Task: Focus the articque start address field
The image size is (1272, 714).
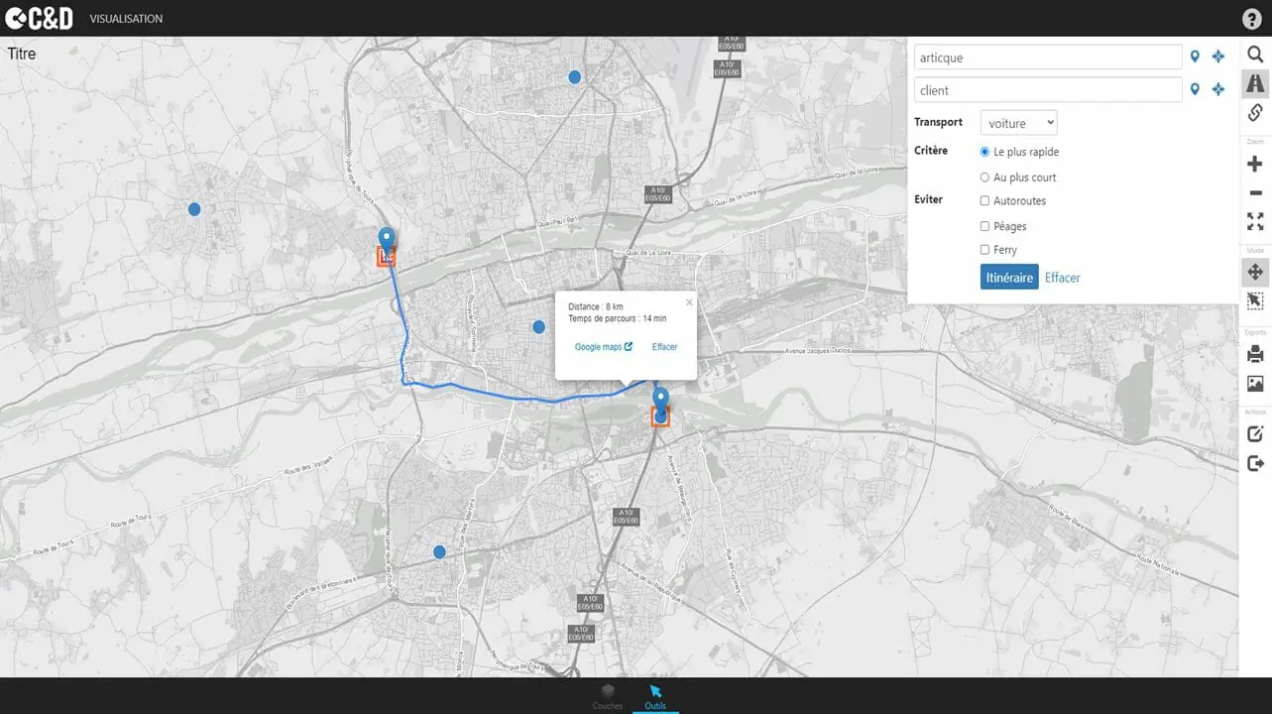Action: pos(1048,58)
